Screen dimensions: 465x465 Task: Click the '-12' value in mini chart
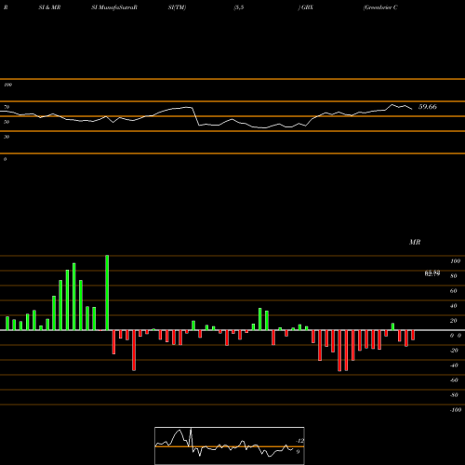(x=299, y=441)
